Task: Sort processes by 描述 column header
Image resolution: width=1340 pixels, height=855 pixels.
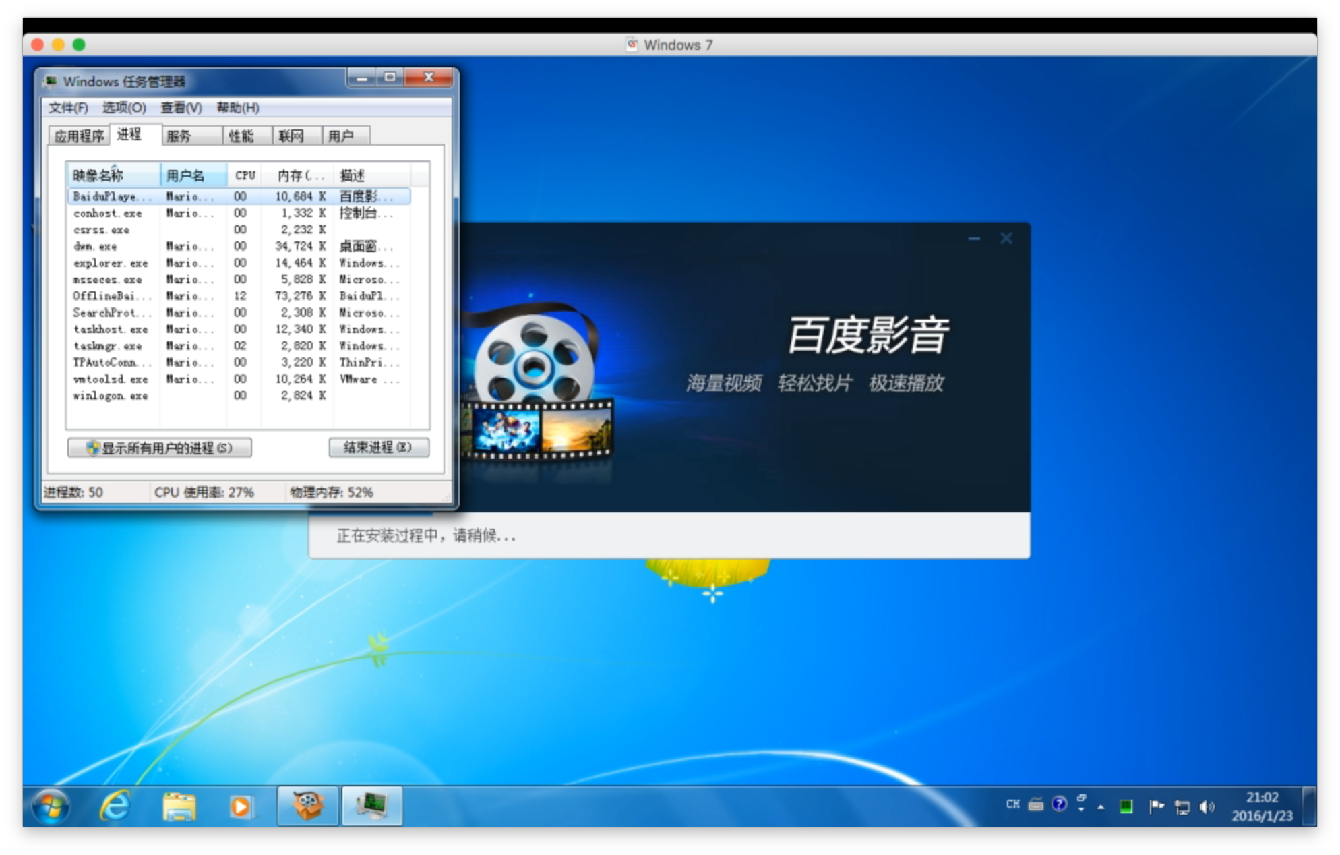Action: pyautogui.click(x=372, y=175)
